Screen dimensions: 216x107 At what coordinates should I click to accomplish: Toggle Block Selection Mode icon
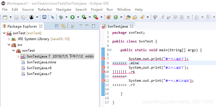(182, 17)
